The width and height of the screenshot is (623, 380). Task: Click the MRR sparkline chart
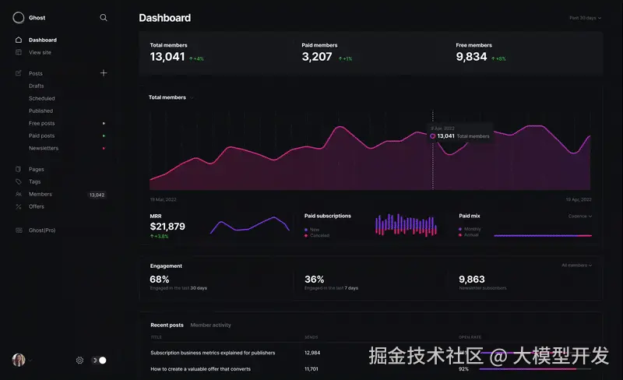pos(249,225)
